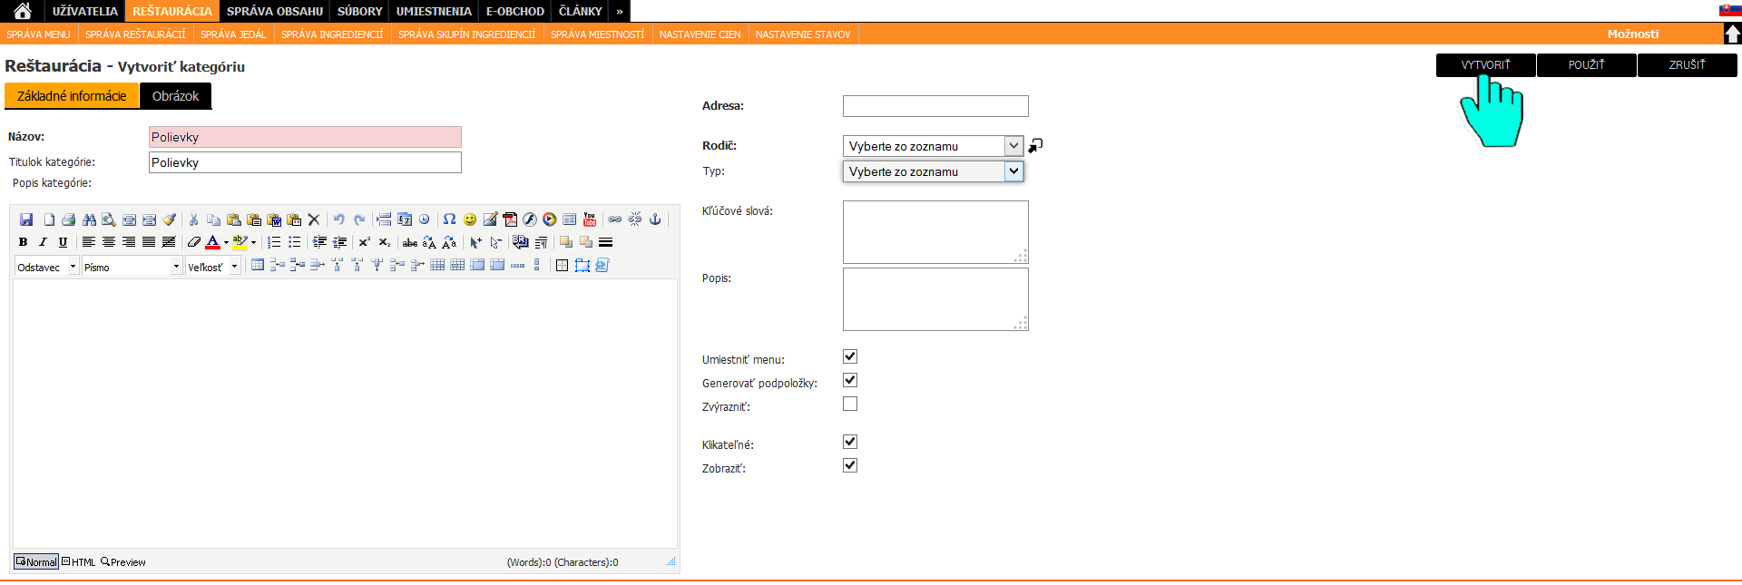1742x585 pixels.
Task: Insert a smiley emoticon
Action: (470, 219)
